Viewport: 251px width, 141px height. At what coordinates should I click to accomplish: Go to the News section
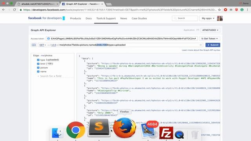tap(124, 18)
